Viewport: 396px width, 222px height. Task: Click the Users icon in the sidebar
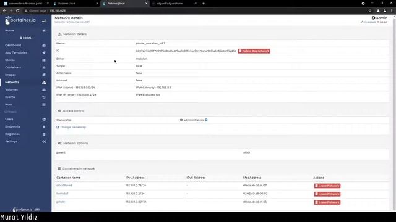coord(44,119)
